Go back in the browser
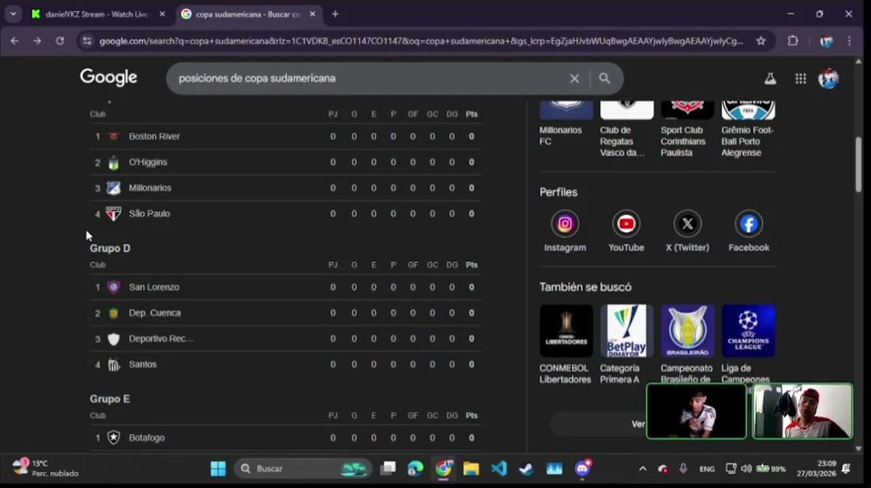This screenshot has width=871, height=488. (14, 41)
